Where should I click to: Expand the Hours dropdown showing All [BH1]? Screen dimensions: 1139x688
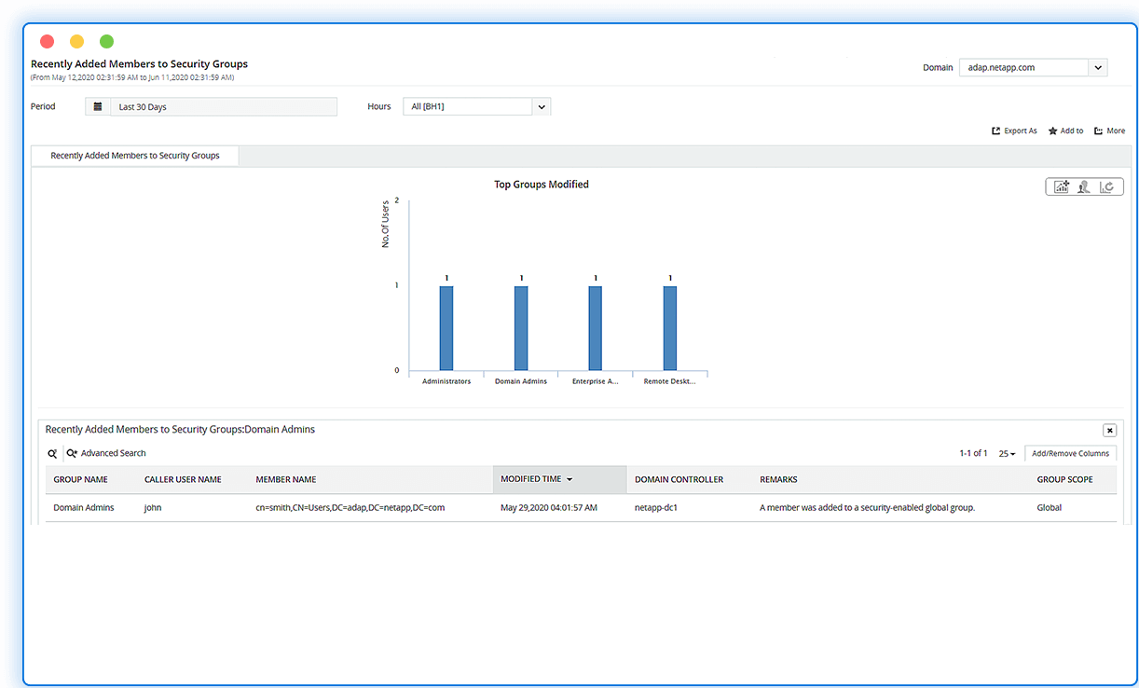pos(541,106)
